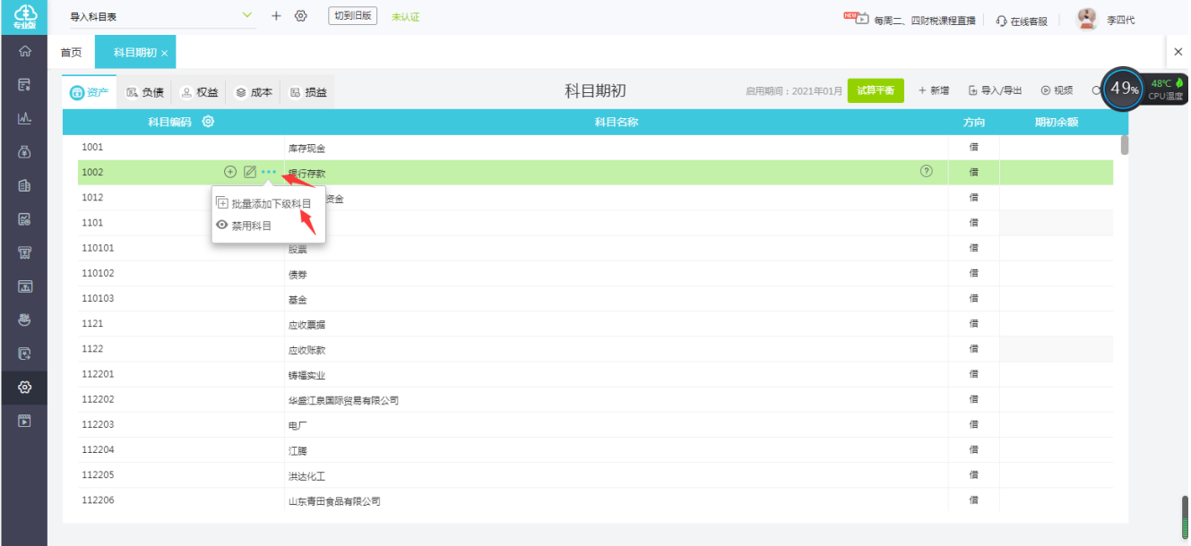Click the gear icon beside 科目编码 header
1191x546 pixels.
(x=208, y=122)
